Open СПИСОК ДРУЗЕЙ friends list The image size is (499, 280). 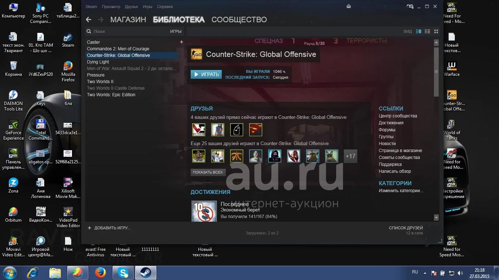coord(406,228)
